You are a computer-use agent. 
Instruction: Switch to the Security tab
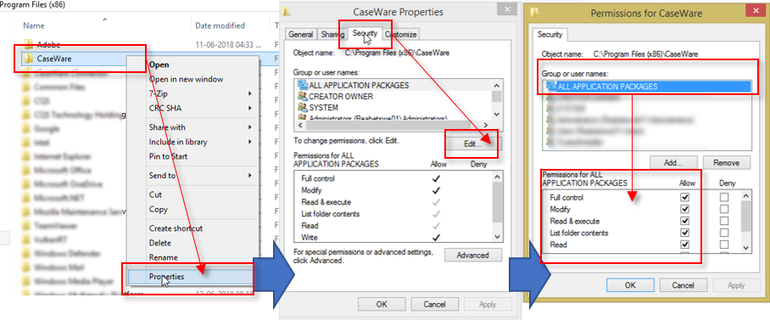[365, 34]
